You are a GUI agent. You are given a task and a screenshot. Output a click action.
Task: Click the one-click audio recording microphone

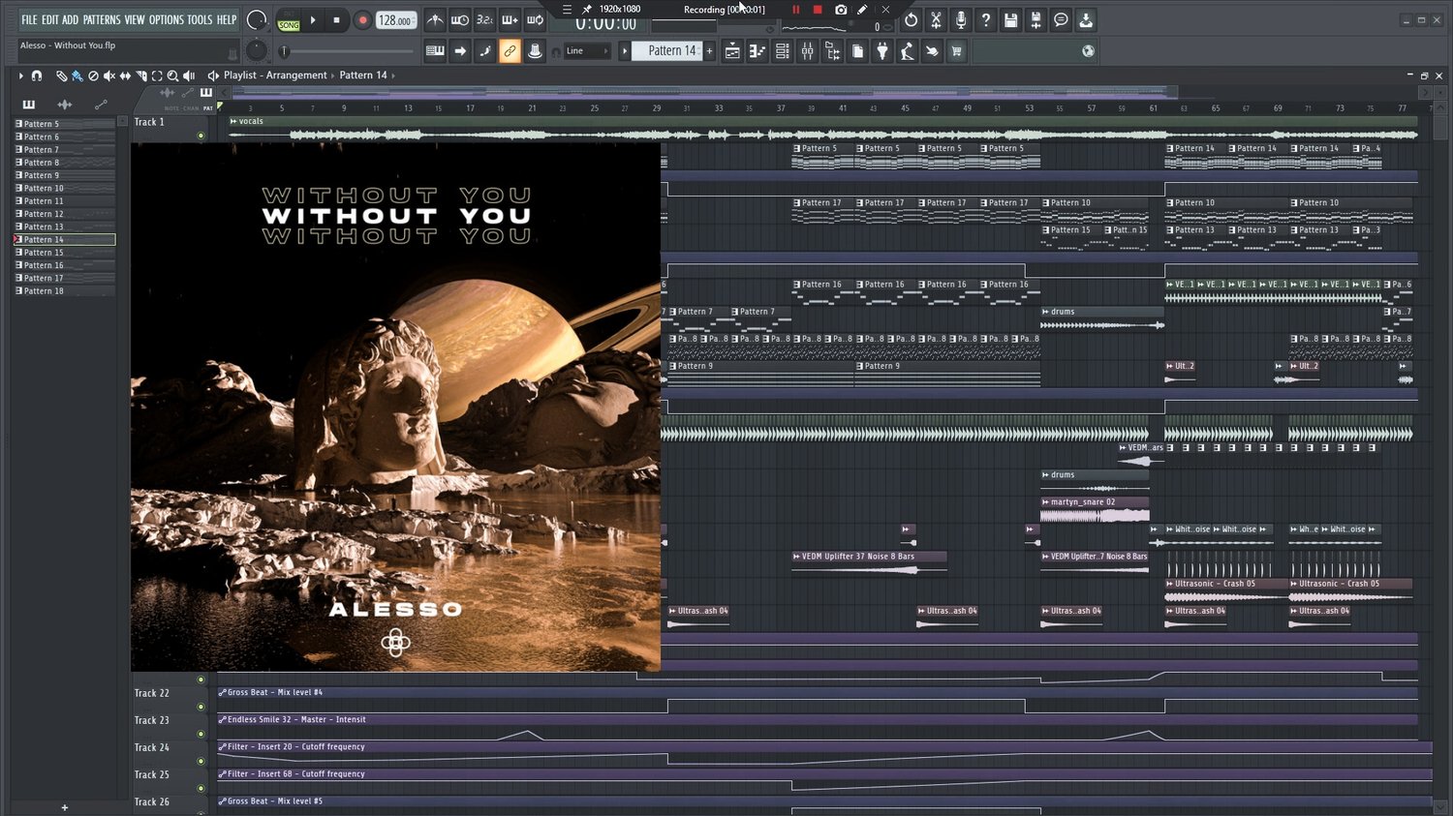[x=961, y=19]
